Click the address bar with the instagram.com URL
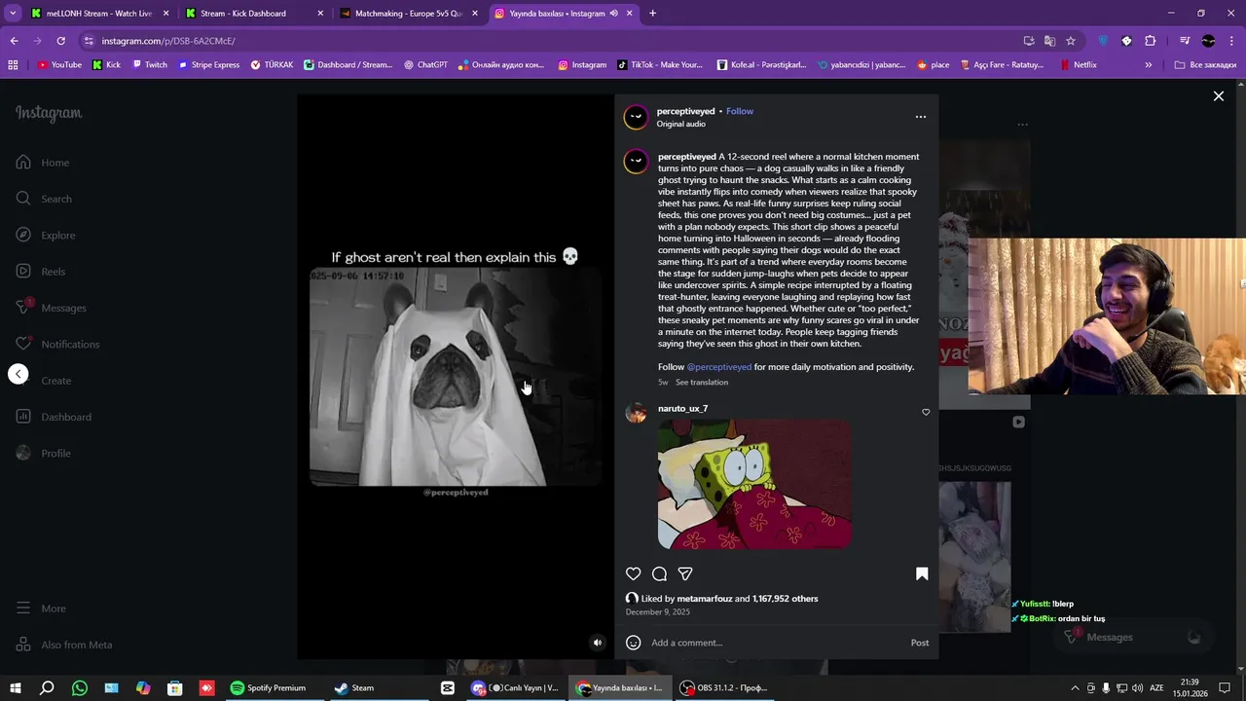Viewport: 1246px width, 701px height. coord(545,41)
